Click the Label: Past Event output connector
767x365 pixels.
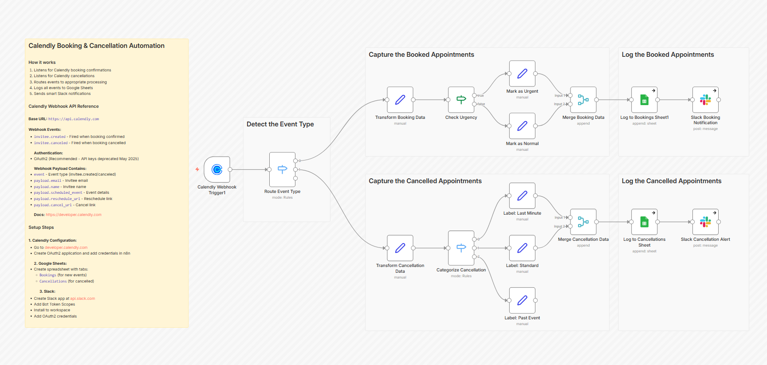click(x=535, y=300)
